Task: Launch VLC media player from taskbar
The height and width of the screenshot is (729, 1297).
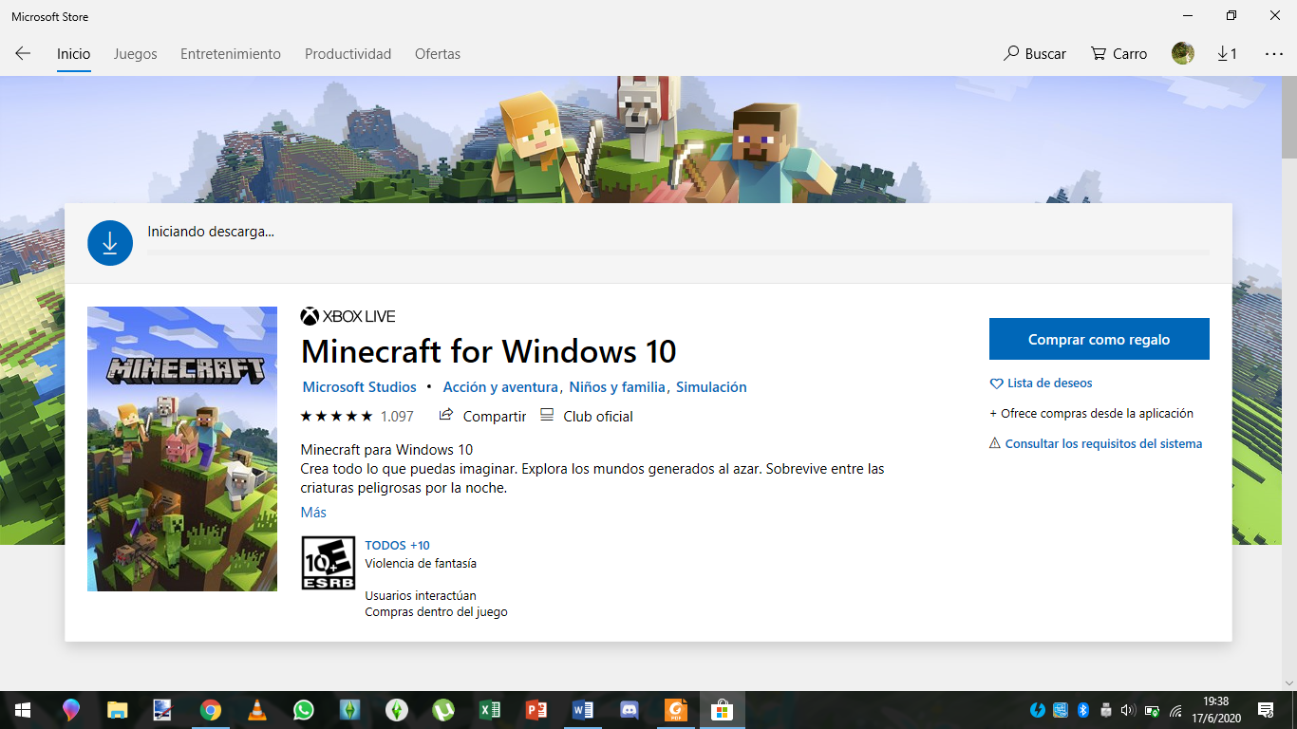Action: tap(256, 710)
